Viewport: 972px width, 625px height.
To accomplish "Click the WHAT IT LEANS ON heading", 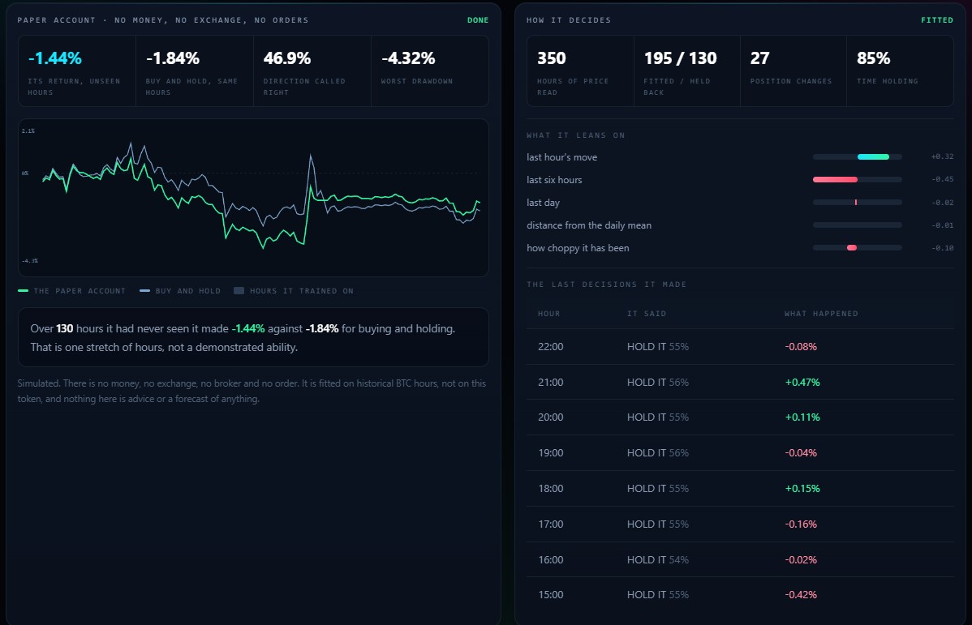I will coord(576,135).
